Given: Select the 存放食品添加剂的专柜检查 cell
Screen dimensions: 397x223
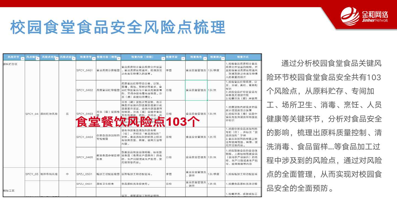Looking at the screenshot, I should tap(108, 137).
